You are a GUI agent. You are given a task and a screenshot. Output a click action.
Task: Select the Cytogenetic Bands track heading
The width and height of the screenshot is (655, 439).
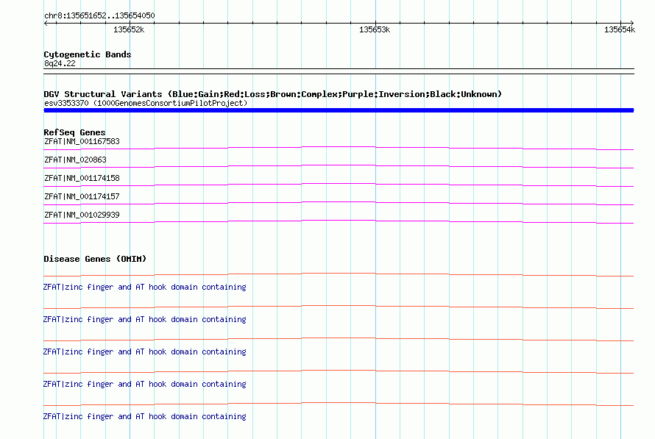tap(88, 54)
